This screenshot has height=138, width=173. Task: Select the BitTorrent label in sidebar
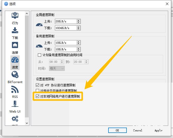tap(15, 82)
